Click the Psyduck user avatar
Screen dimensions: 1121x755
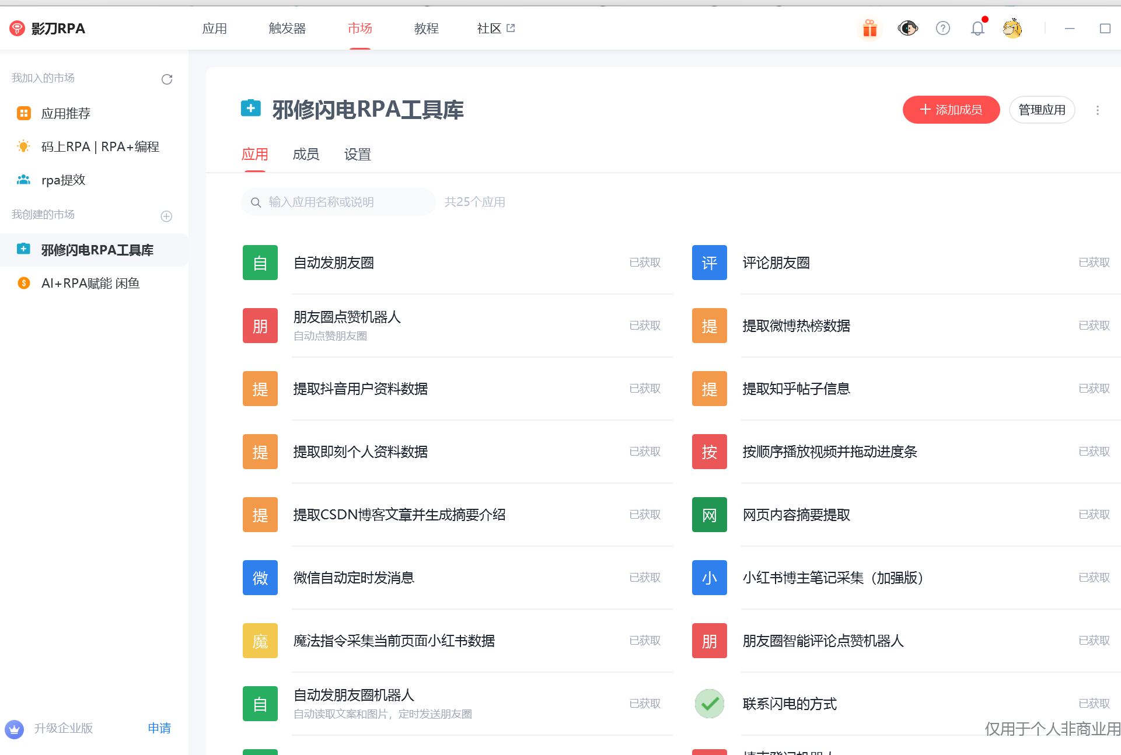[1012, 27]
